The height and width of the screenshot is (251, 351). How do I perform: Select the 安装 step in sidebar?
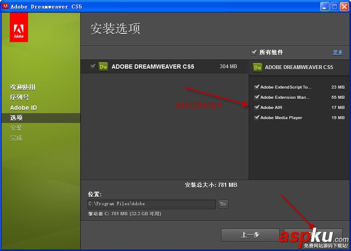click(16, 128)
